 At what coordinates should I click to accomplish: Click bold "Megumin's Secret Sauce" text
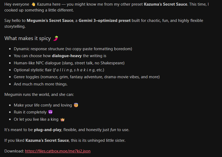coord(50,21)
